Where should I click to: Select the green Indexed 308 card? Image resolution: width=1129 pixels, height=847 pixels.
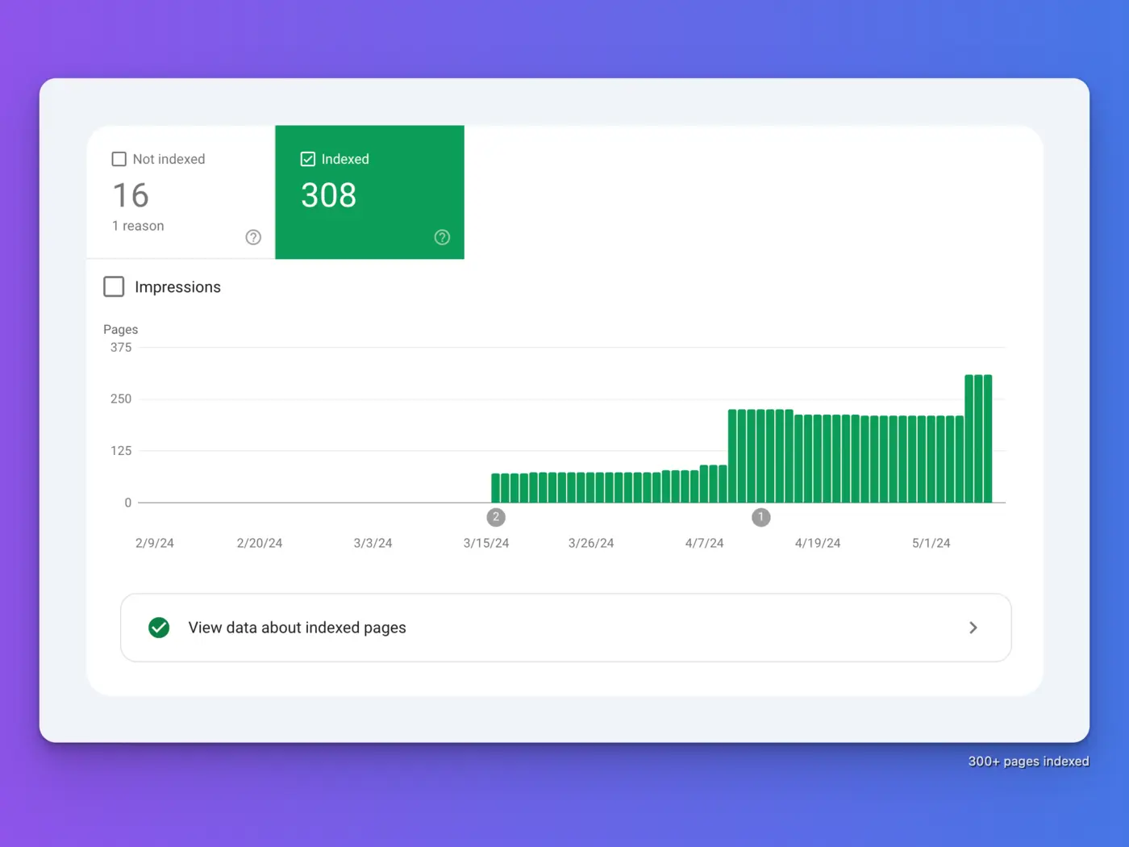coord(369,192)
